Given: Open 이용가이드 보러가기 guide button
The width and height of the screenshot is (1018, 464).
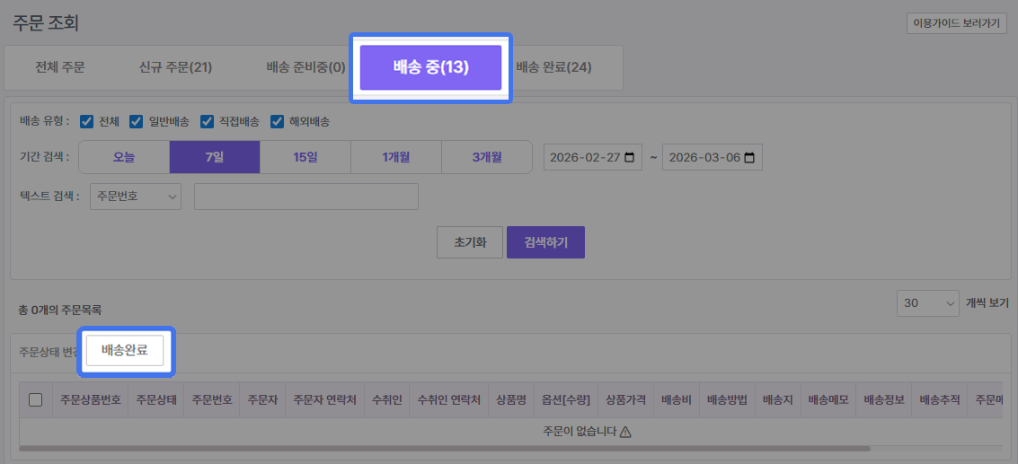Looking at the screenshot, I should click(956, 24).
